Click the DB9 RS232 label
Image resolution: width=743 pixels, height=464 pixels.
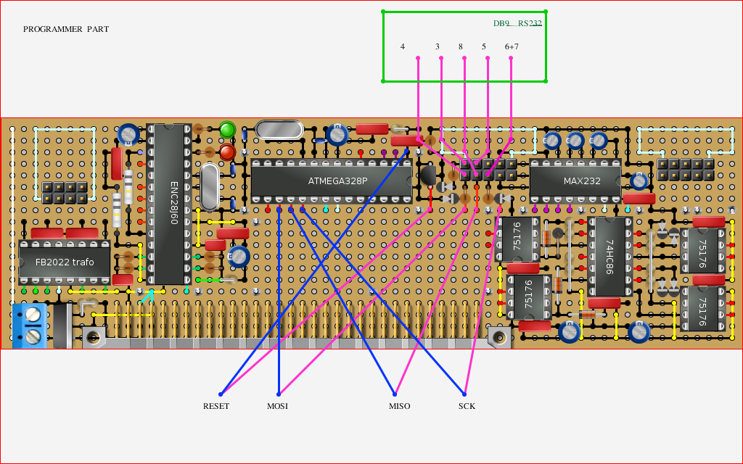coord(517,23)
